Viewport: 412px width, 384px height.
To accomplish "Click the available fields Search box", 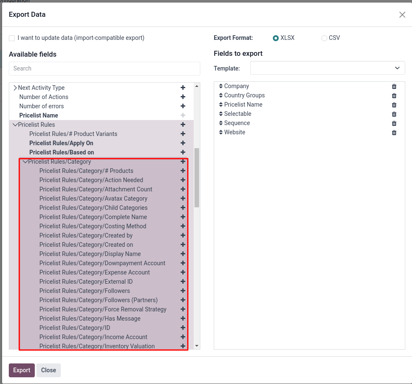I will (x=105, y=68).
